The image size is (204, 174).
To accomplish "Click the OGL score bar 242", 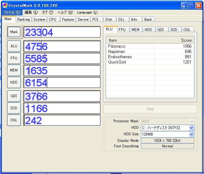I will (62, 120).
